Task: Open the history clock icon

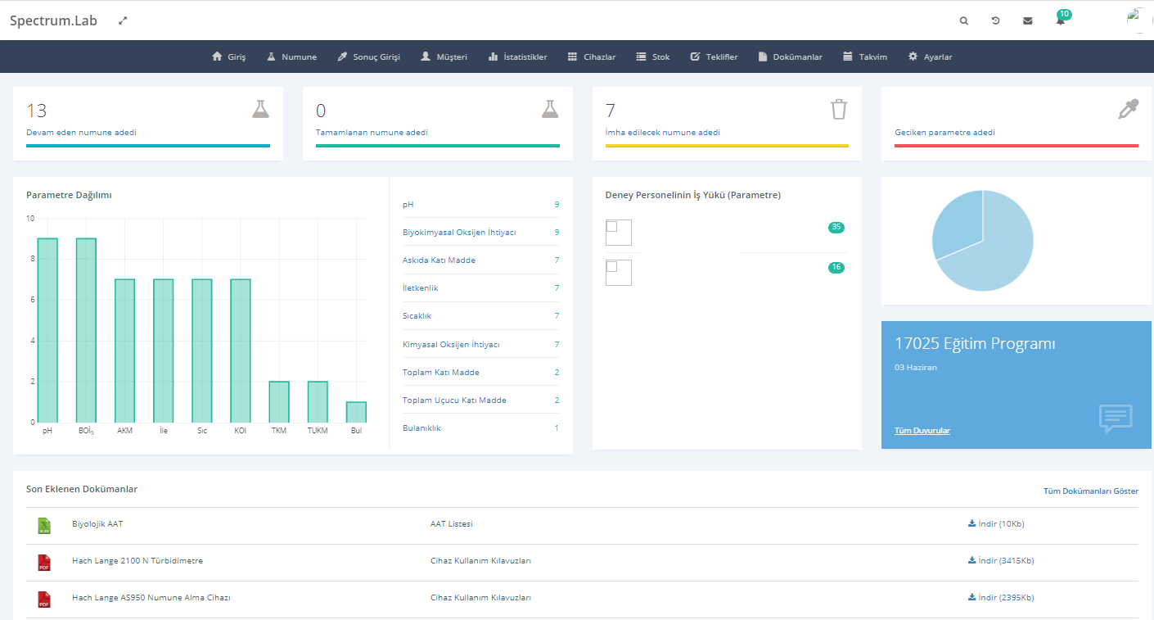Action: point(995,21)
